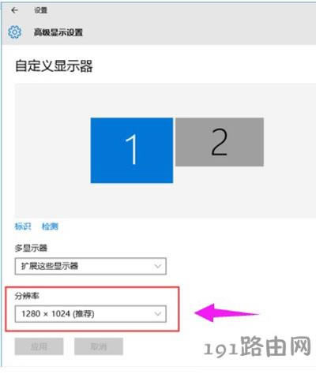Click the 标识 identify link
Viewport: 316px width, 374px height.
click(23, 226)
